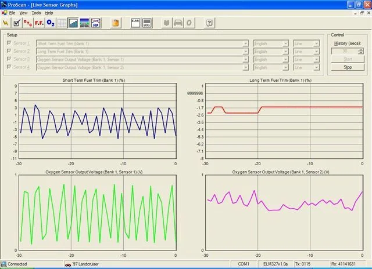The image size is (372, 269).
Task: Open the DTC trouble codes view
Action: pos(28,23)
